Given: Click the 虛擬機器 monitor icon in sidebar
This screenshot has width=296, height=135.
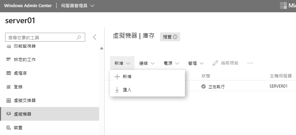Looking at the screenshot, I should 9,114.
